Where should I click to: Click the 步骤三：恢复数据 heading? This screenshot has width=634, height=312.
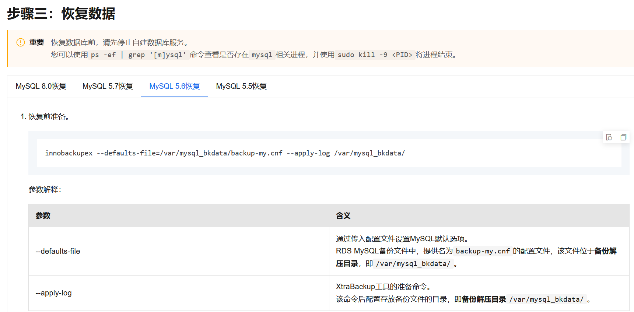[x=61, y=14]
